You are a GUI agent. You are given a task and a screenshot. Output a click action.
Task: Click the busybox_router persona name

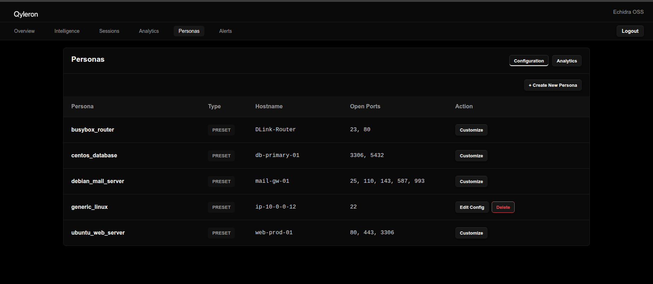(x=92, y=129)
